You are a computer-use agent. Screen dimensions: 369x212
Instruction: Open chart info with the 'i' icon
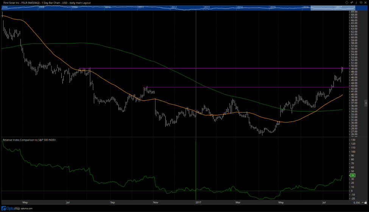pos(356,3)
